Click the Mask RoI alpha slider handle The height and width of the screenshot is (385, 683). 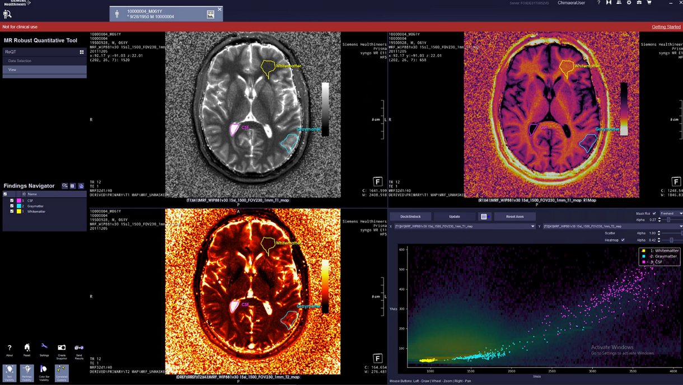point(667,220)
